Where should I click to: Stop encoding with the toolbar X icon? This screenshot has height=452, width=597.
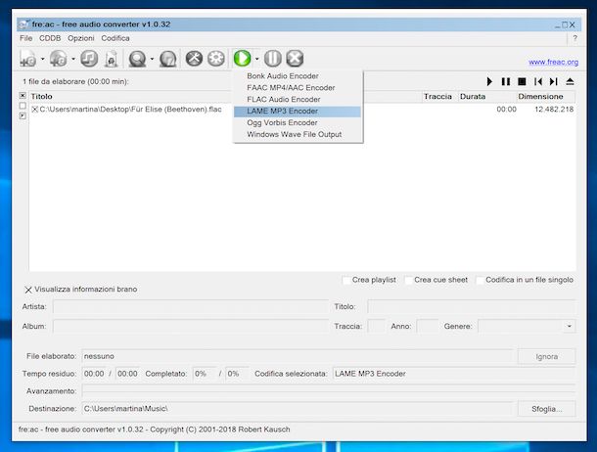pos(295,59)
